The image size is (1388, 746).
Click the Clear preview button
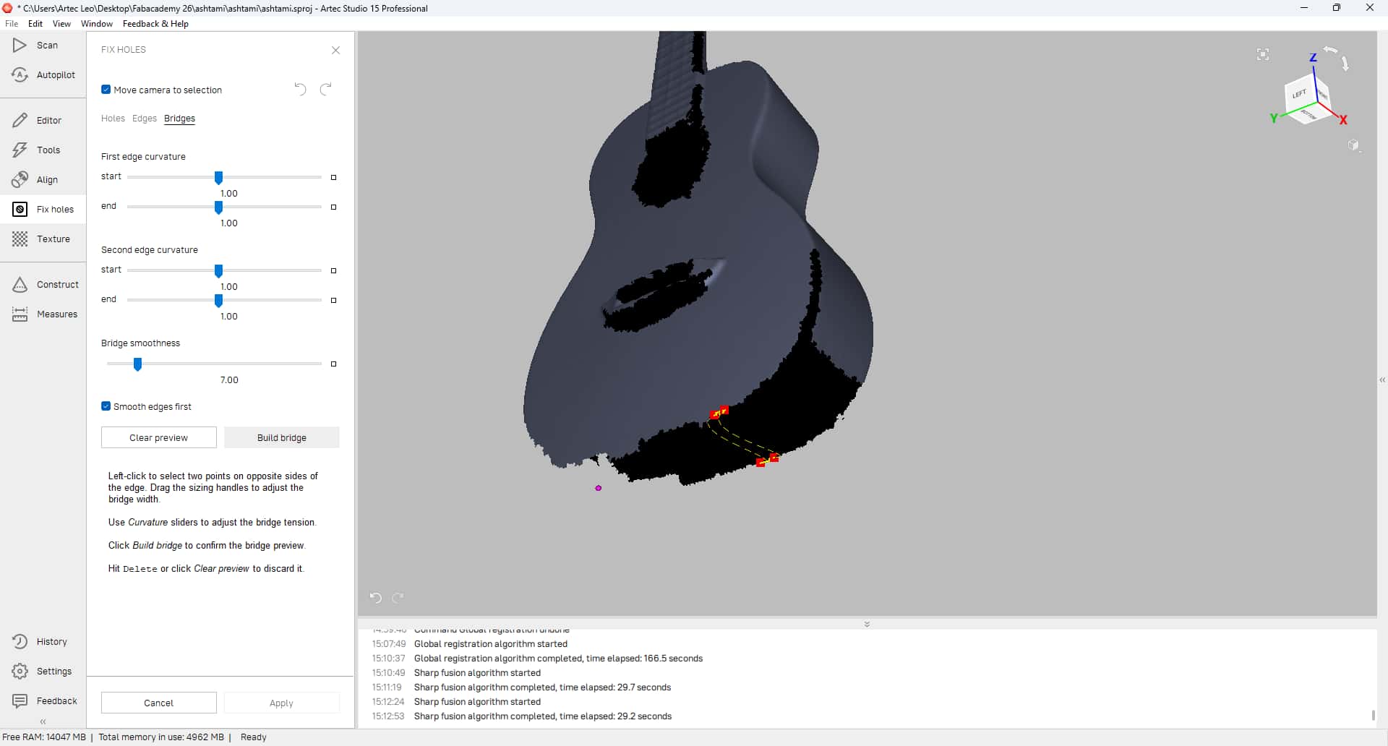tap(159, 437)
